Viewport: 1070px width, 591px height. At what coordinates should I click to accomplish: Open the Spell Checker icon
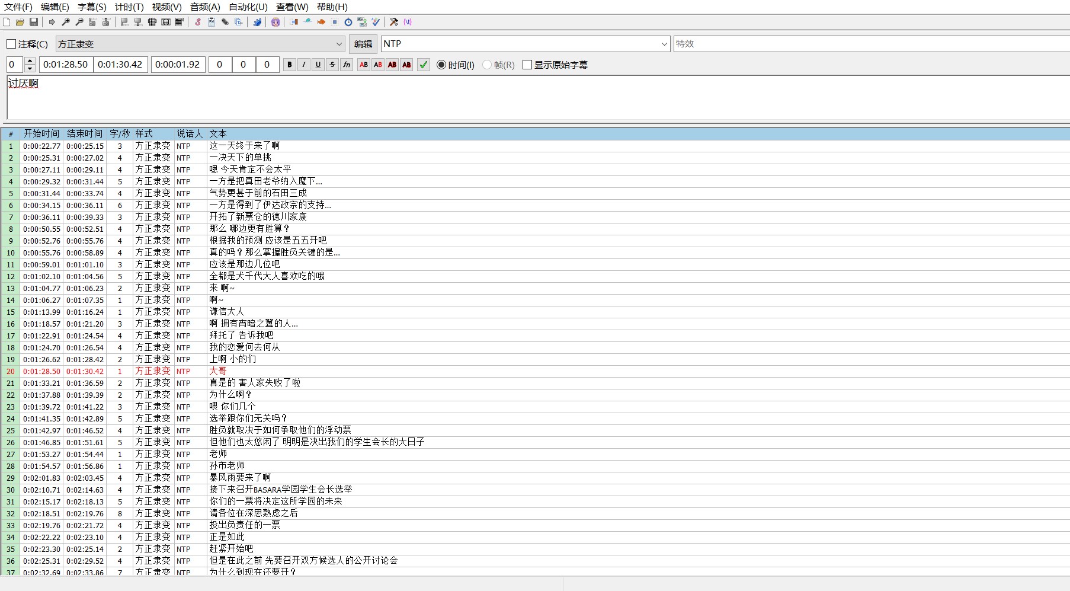[x=376, y=22]
